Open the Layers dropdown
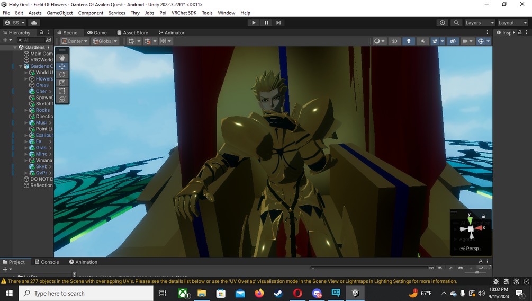 [x=480, y=23]
